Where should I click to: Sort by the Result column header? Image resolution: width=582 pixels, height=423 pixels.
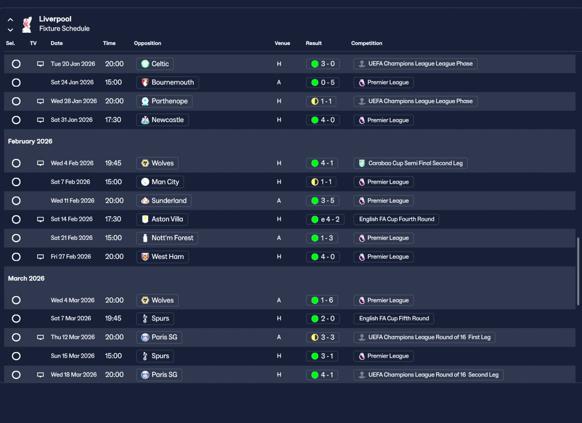pyautogui.click(x=314, y=44)
